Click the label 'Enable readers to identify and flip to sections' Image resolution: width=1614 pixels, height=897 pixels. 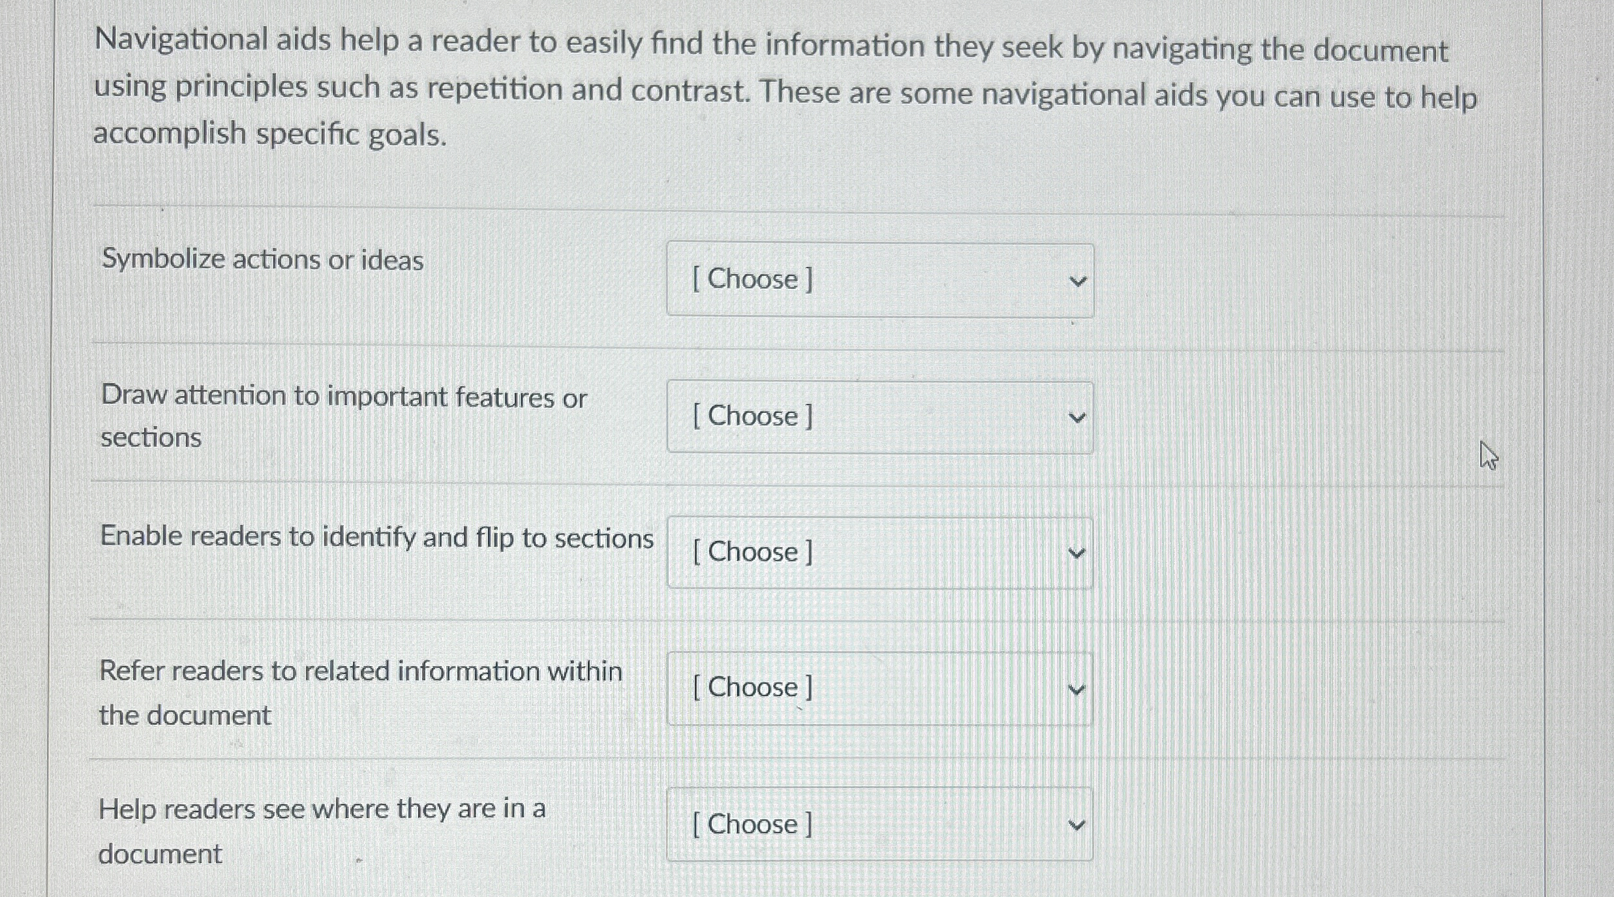[377, 536]
